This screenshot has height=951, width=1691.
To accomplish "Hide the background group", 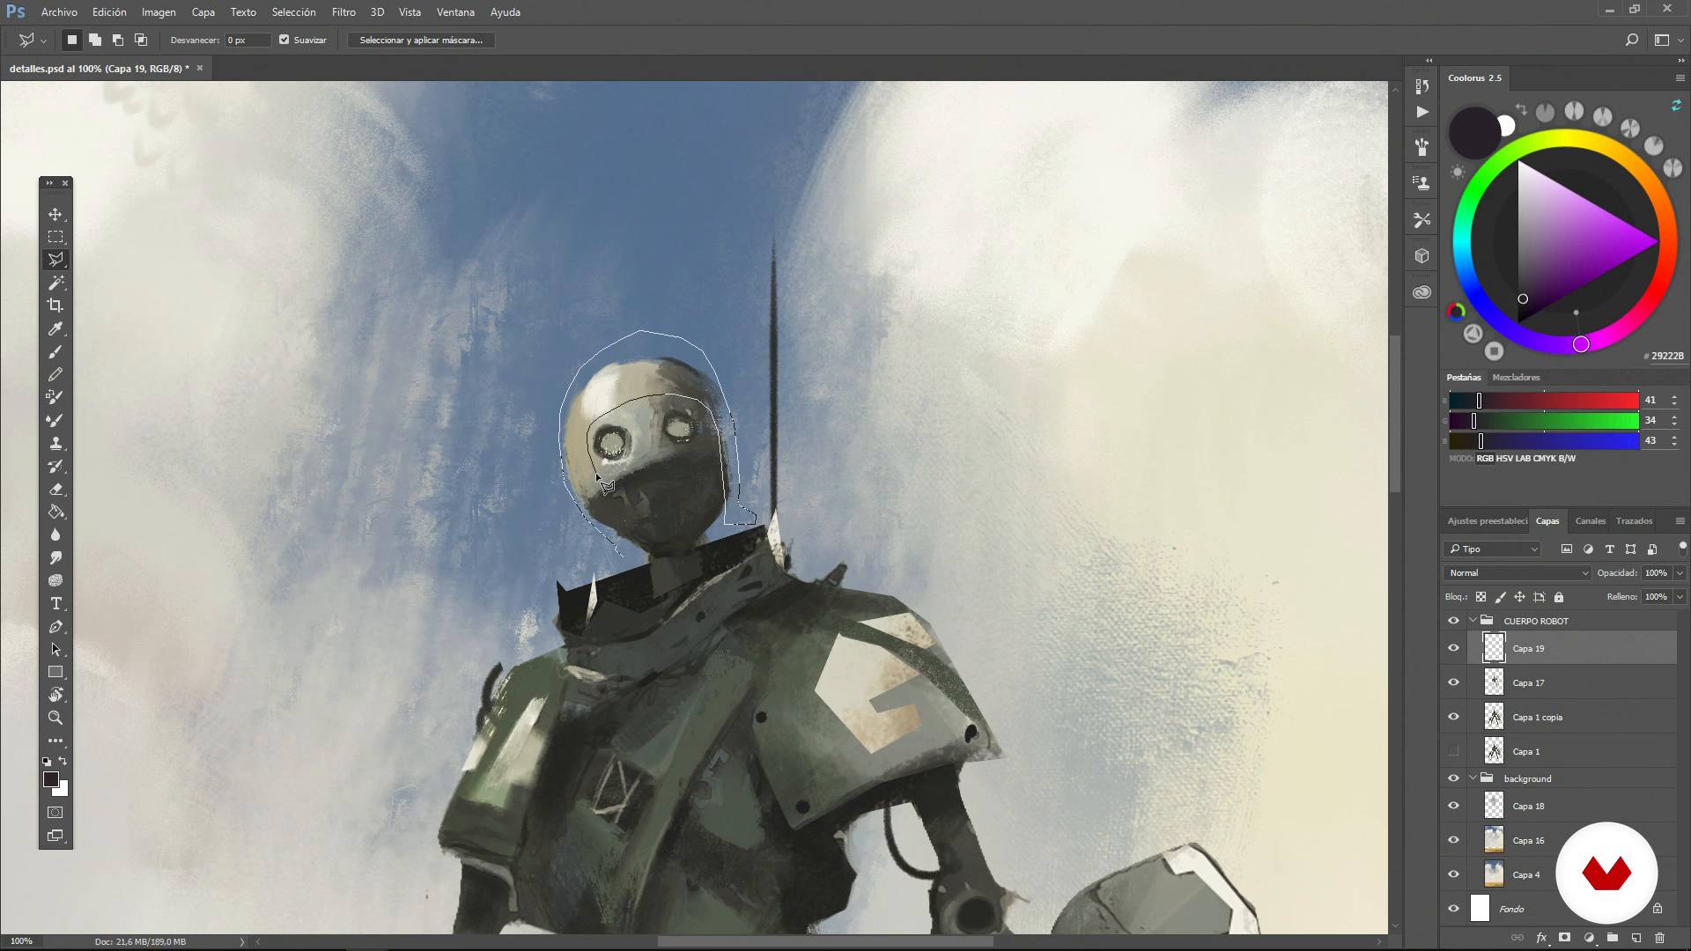I will [1453, 778].
